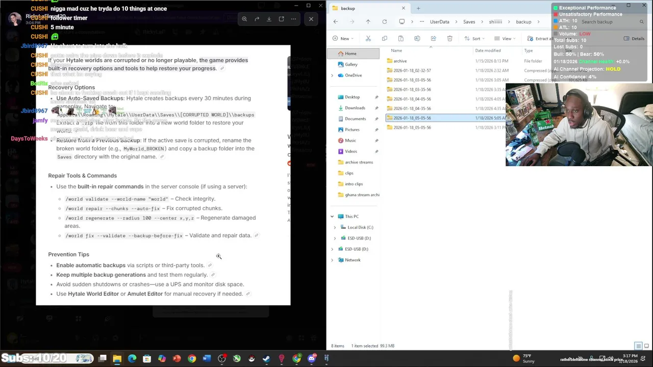Image resolution: width=653 pixels, height=367 pixels.
Task: Open File Explorer from the taskbar
Action: click(117, 359)
